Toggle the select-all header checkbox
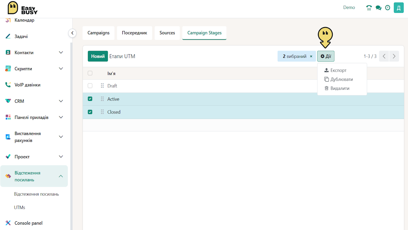Image resolution: width=408 pixels, height=230 pixels. (90, 73)
